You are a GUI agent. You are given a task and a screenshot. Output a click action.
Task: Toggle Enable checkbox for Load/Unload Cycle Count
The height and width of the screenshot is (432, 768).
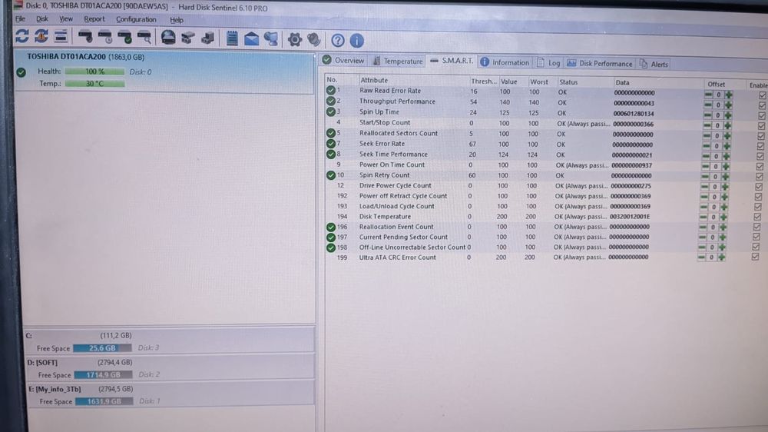(x=758, y=207)
